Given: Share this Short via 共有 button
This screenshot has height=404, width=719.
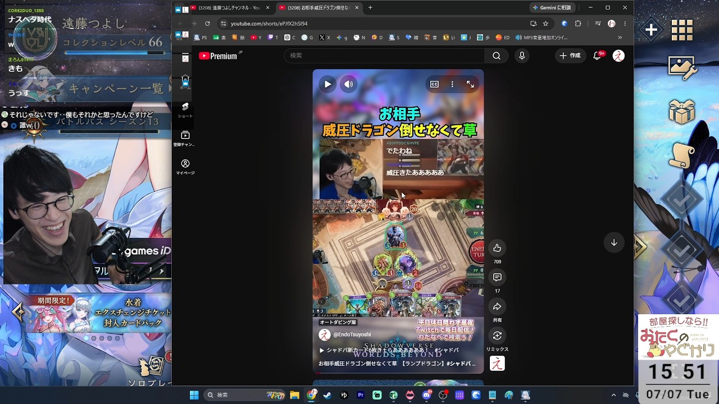Looking at the screenshot, I should [497, 306].
